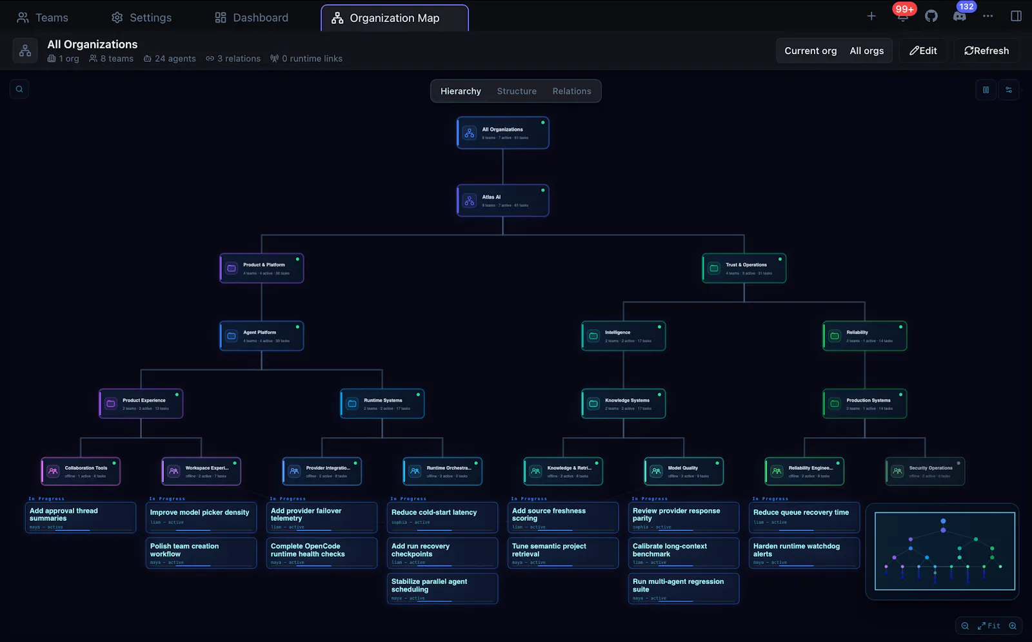The image size is (1032, 642).
Task: Open task Reduce cold-start latency
Action: point(442,518)
